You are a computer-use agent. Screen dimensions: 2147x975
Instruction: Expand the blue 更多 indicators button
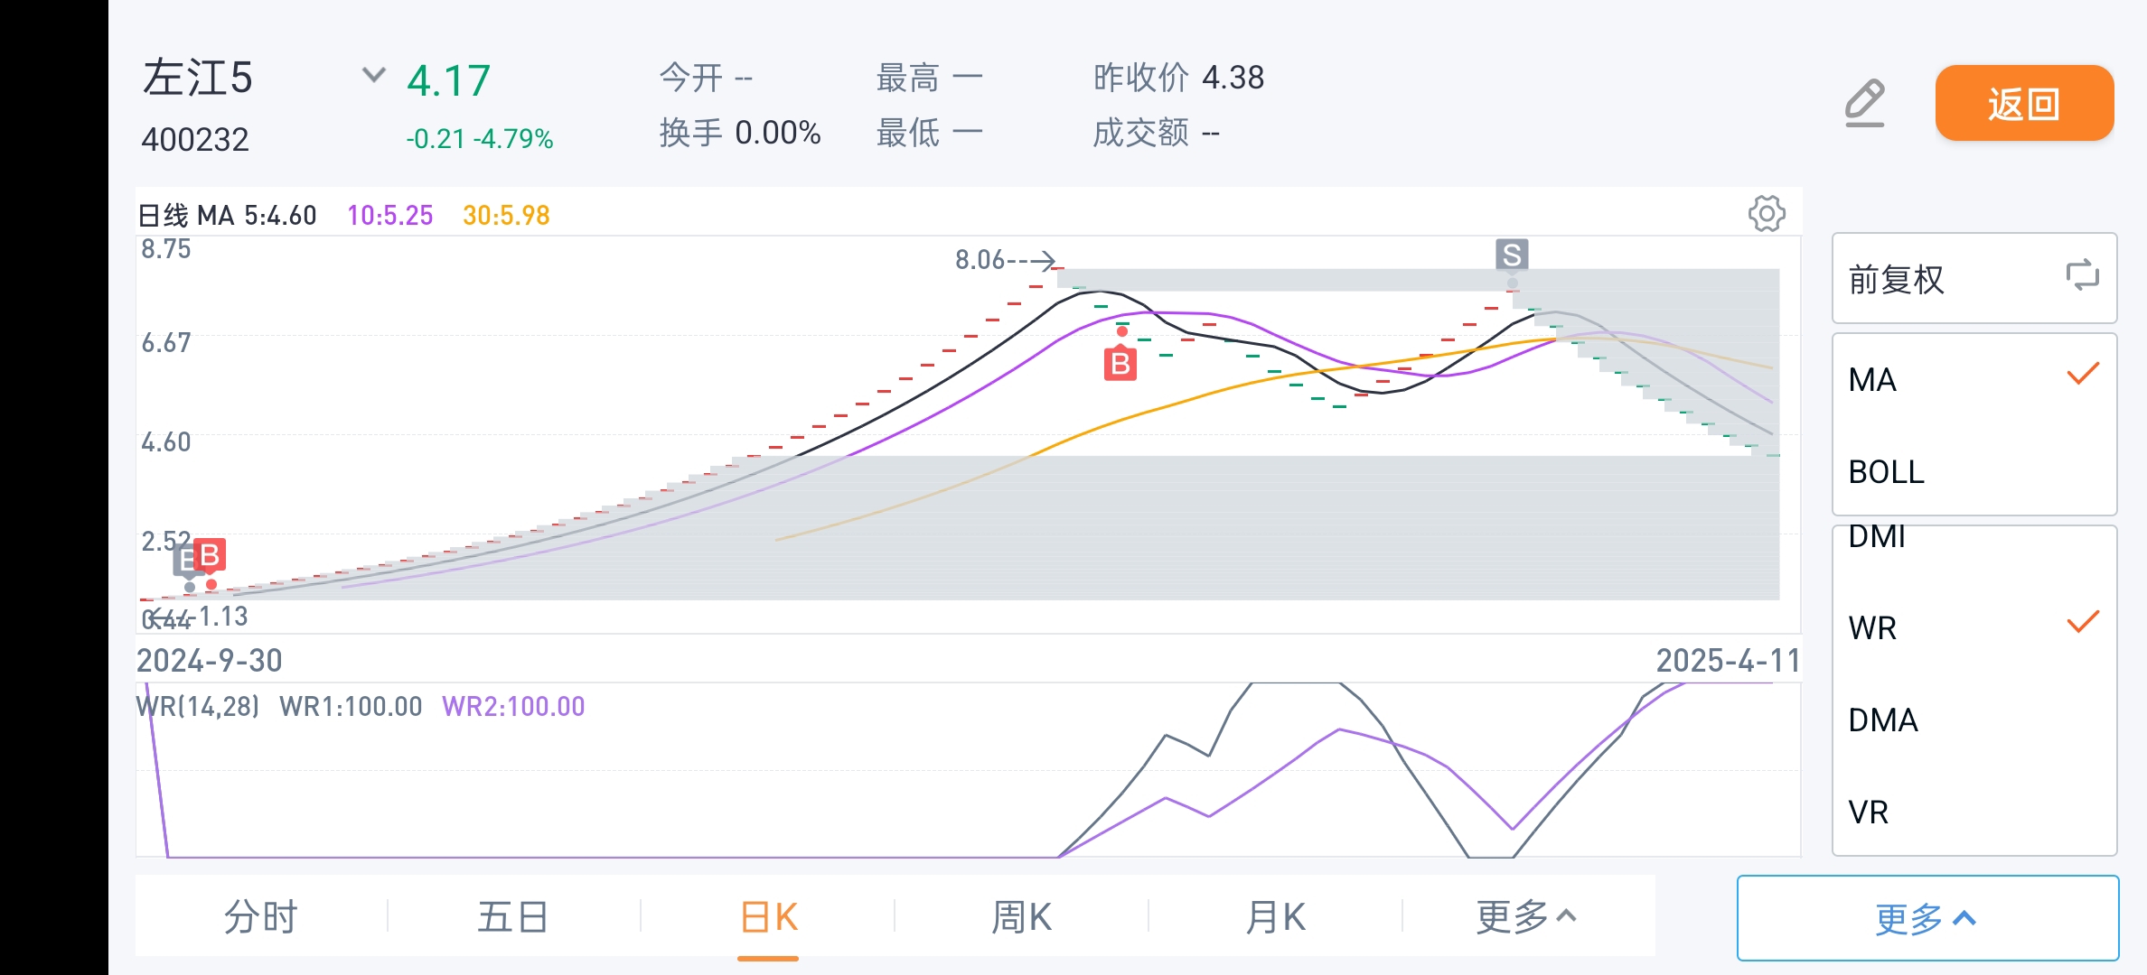tap(1927, 918)
